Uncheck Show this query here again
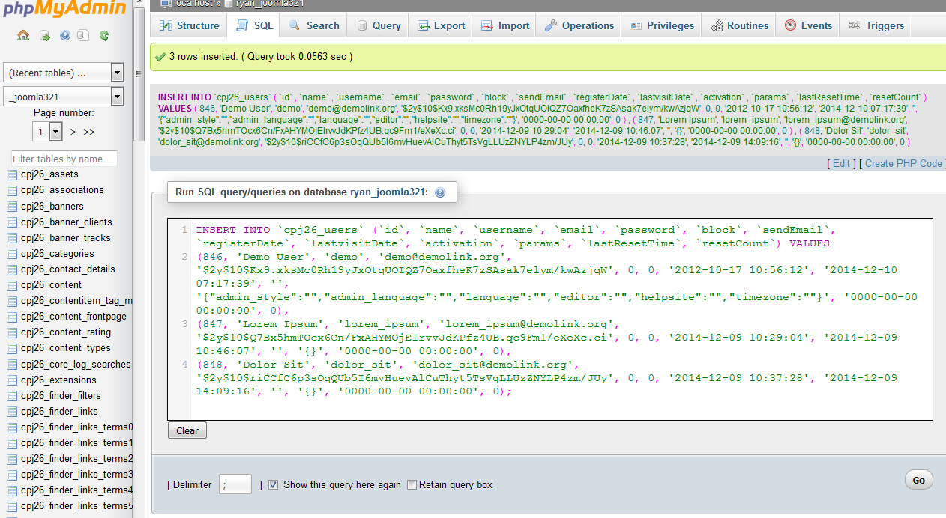This screenshot has height=518, width=946. pyautogui.click(x=273, y=485)
